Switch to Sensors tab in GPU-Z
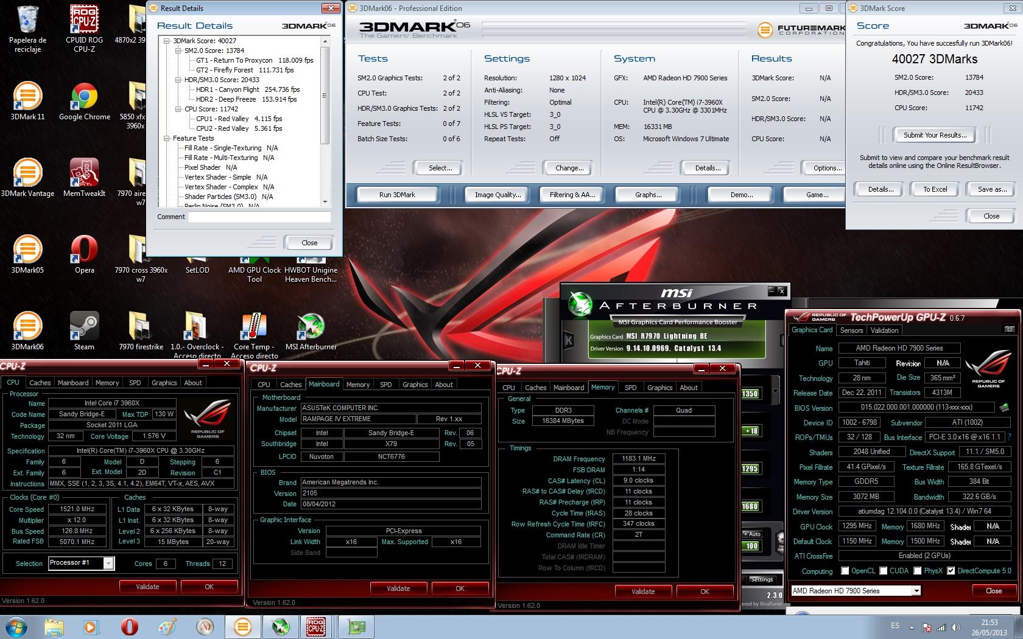Screen dimensions: 1023x639 [x=851, y=330]
